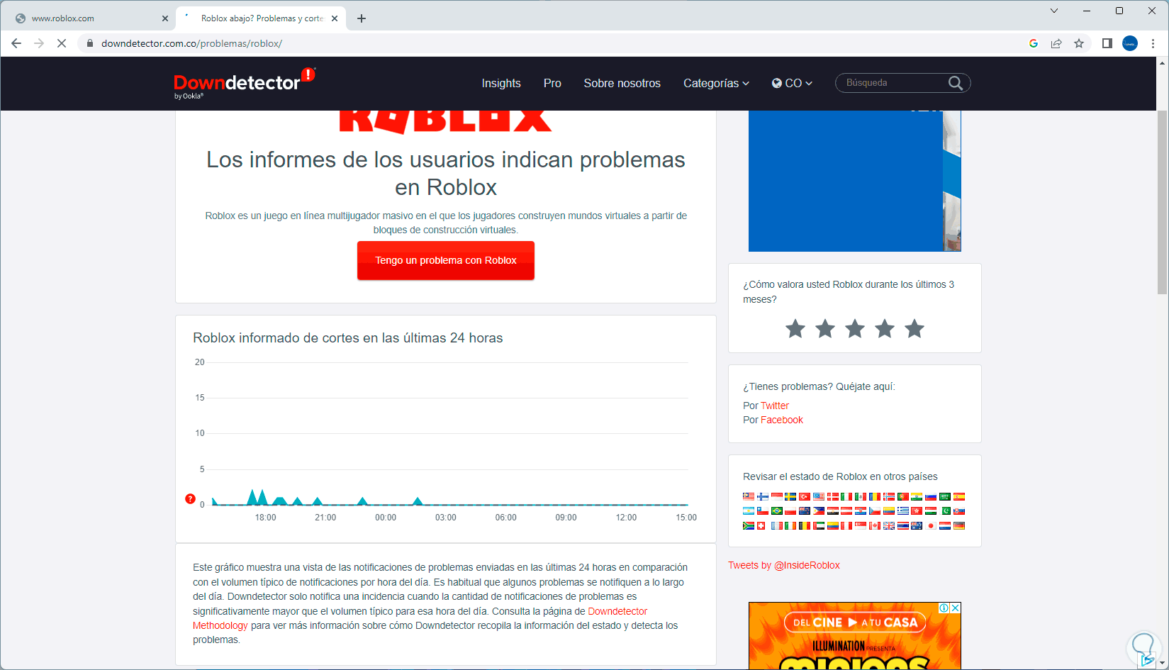Select the United Kingdom flag
Viewport: 1169px width, 670px height.
pos(889,525)
